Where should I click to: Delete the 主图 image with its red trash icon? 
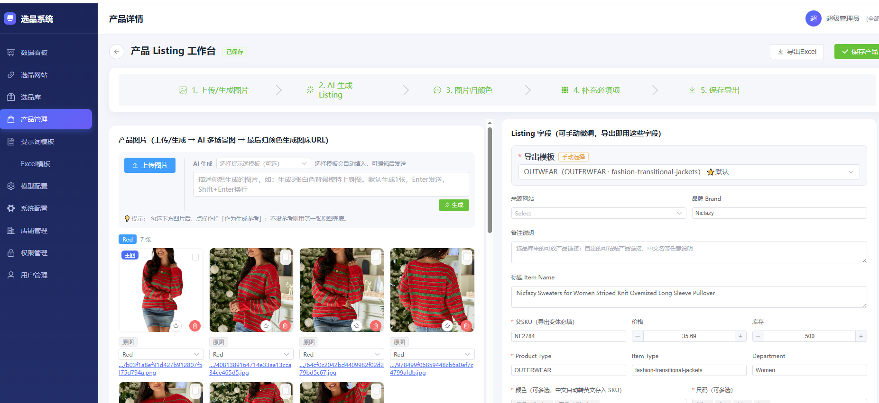coord(194,326)
